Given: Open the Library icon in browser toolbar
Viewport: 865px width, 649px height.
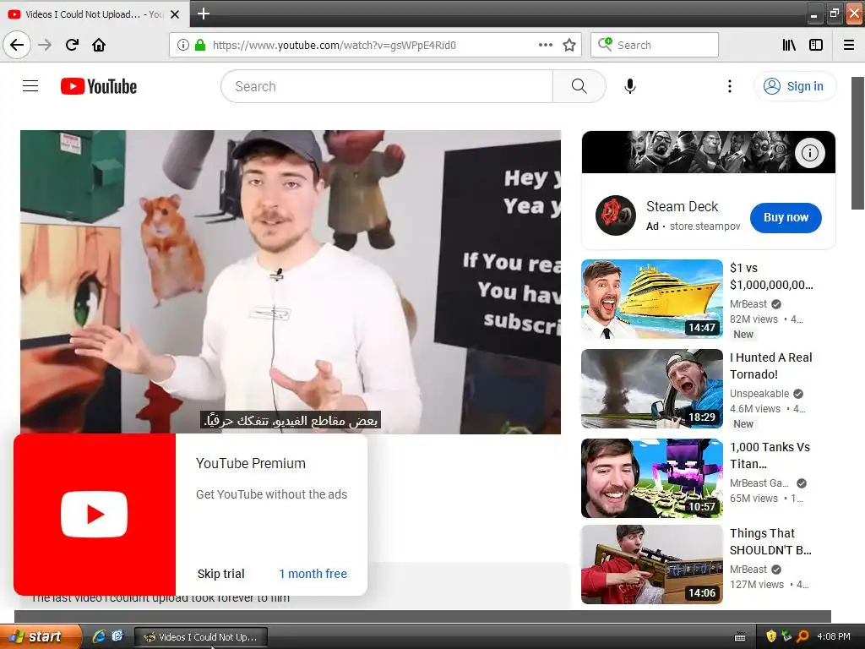Looking at the screenshot, I should pos(789,45).
